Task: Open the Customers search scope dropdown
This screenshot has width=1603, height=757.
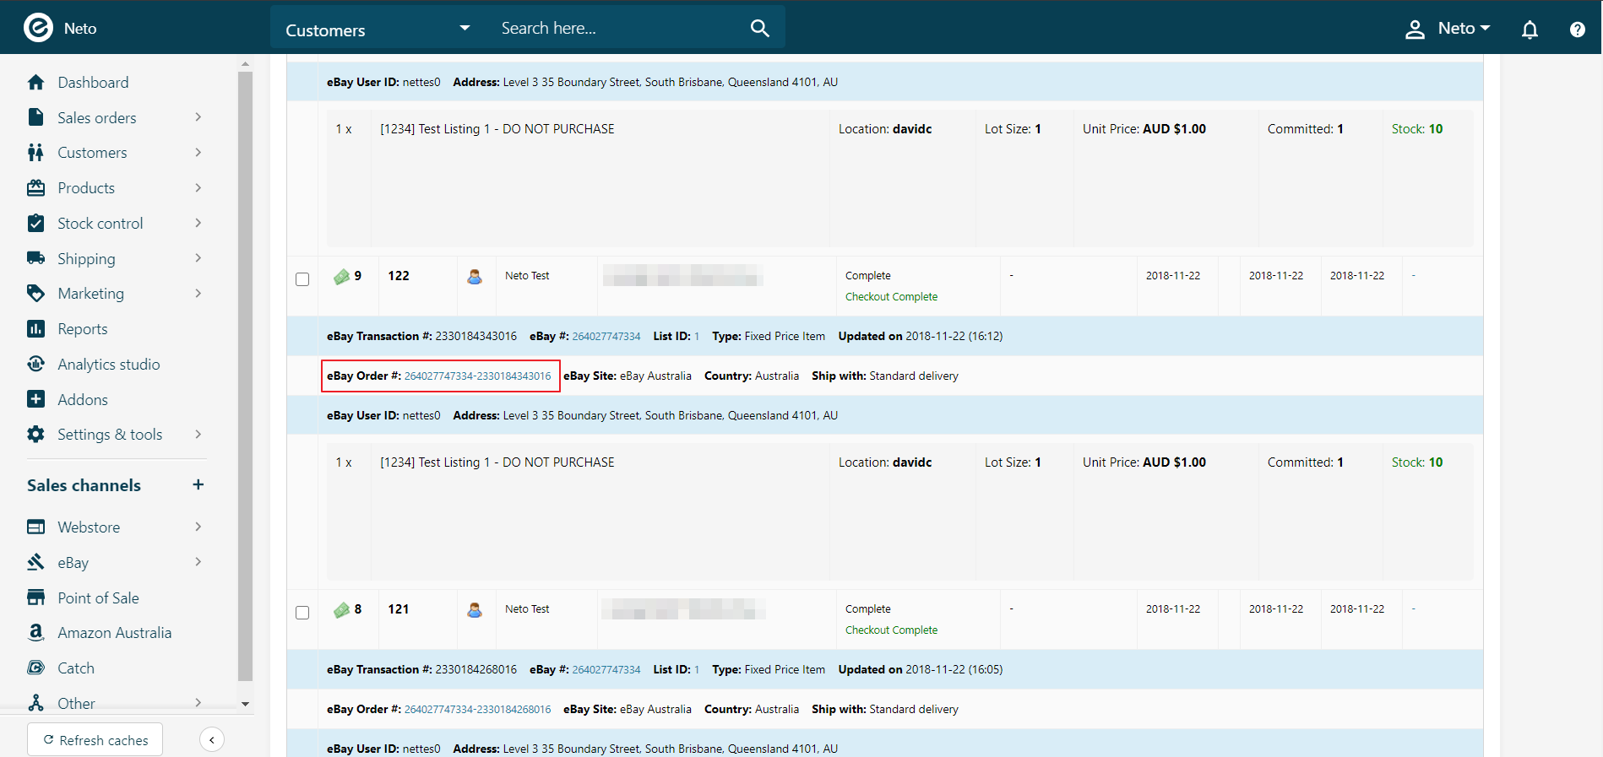Action: click(x=378, y=28)
